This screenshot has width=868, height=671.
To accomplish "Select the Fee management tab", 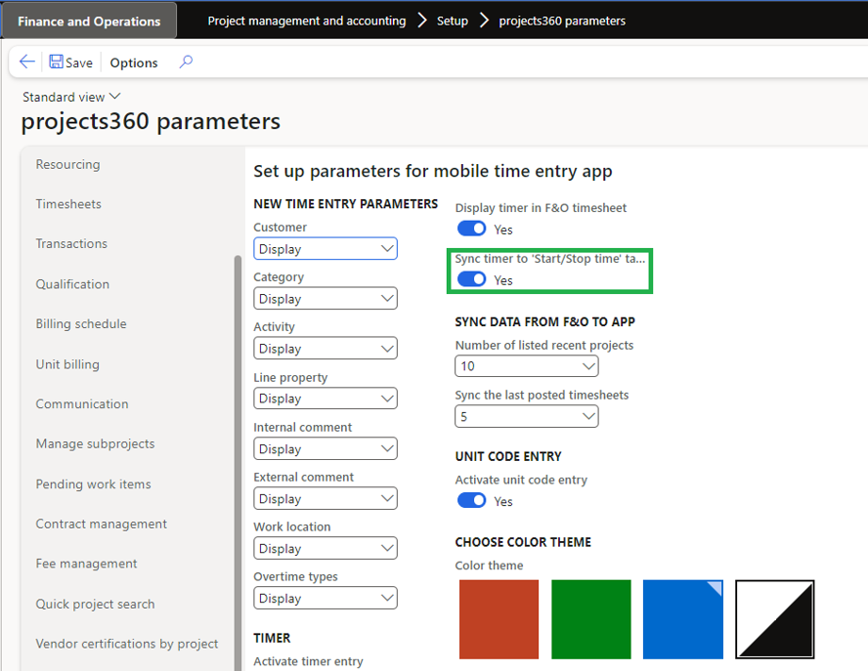I will (86, 564).
